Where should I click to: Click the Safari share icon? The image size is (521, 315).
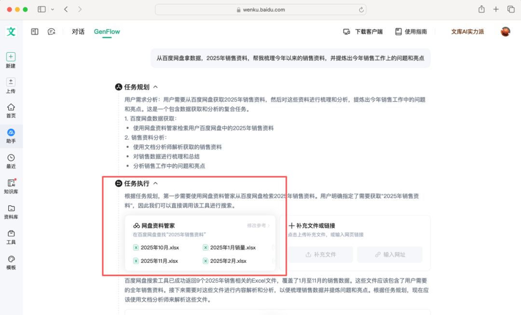coord(481,9)
